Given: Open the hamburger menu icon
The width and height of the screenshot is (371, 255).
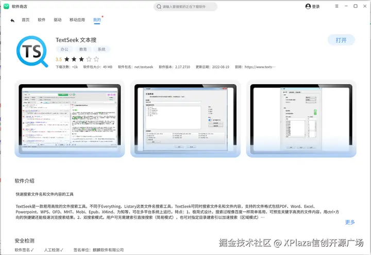Looking at the screenshot, I should [336, 6].
